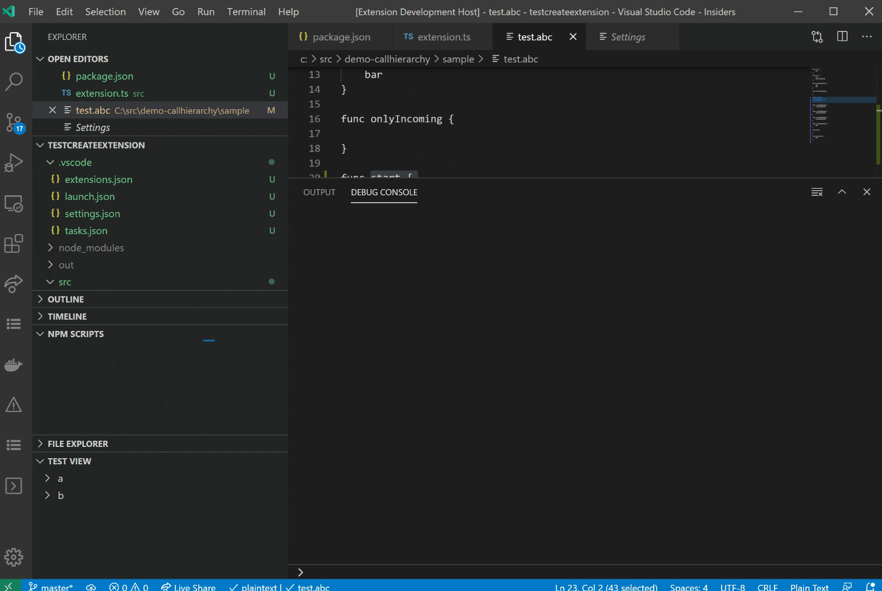This screenshot has height=591, width=882.
Task: Open the Extensions view icon
Action: pos(14,244)
